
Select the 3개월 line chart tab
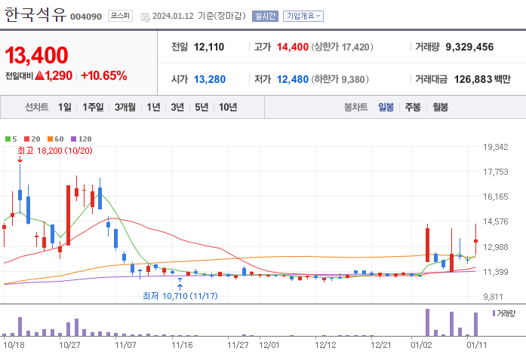tap(125, 107)
